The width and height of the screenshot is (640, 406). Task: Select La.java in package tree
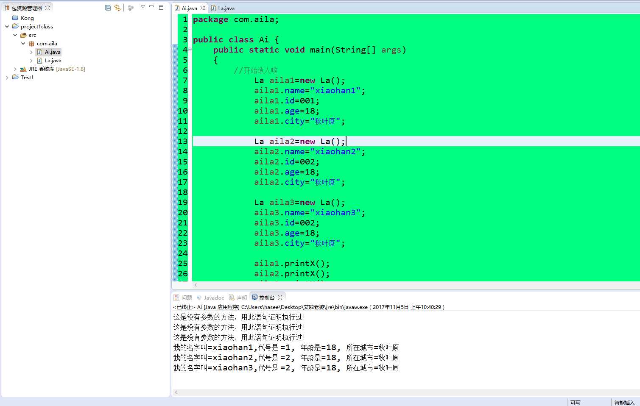(53, 60)
